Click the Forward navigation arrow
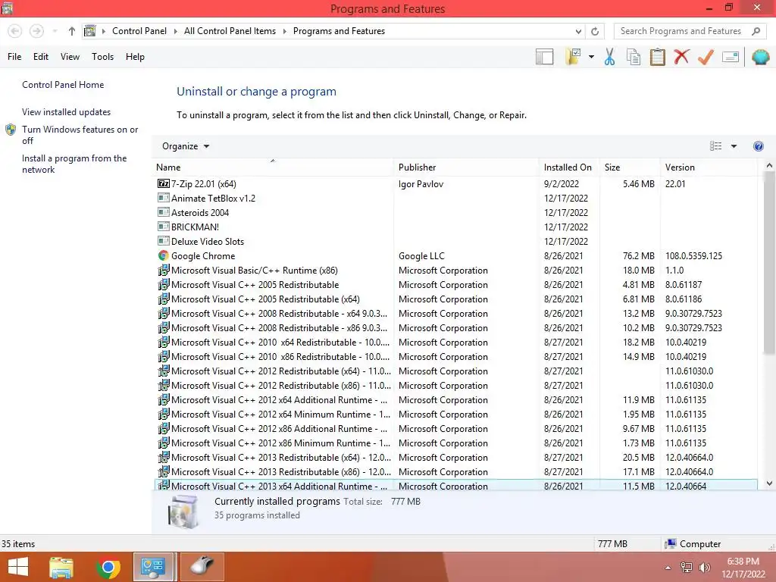The height and width of the screenshot is (582, 776). pyautogui.click(x=36, y=31)
